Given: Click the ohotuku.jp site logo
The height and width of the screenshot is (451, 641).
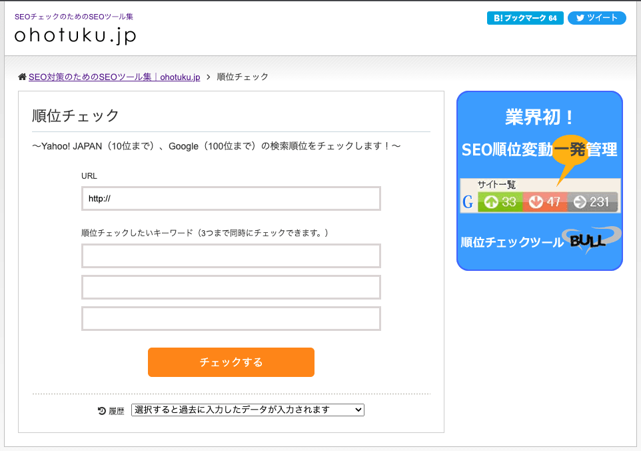Looking at the screenshot, I should pos(75,35).
